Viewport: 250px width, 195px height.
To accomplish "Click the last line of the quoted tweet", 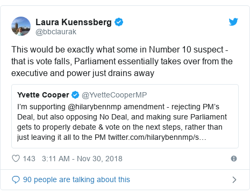I will click(112, 137).
